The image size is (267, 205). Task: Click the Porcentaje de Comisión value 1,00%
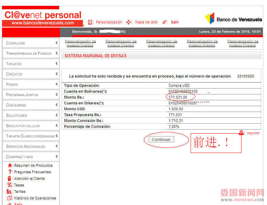click(x=174, y=126)
